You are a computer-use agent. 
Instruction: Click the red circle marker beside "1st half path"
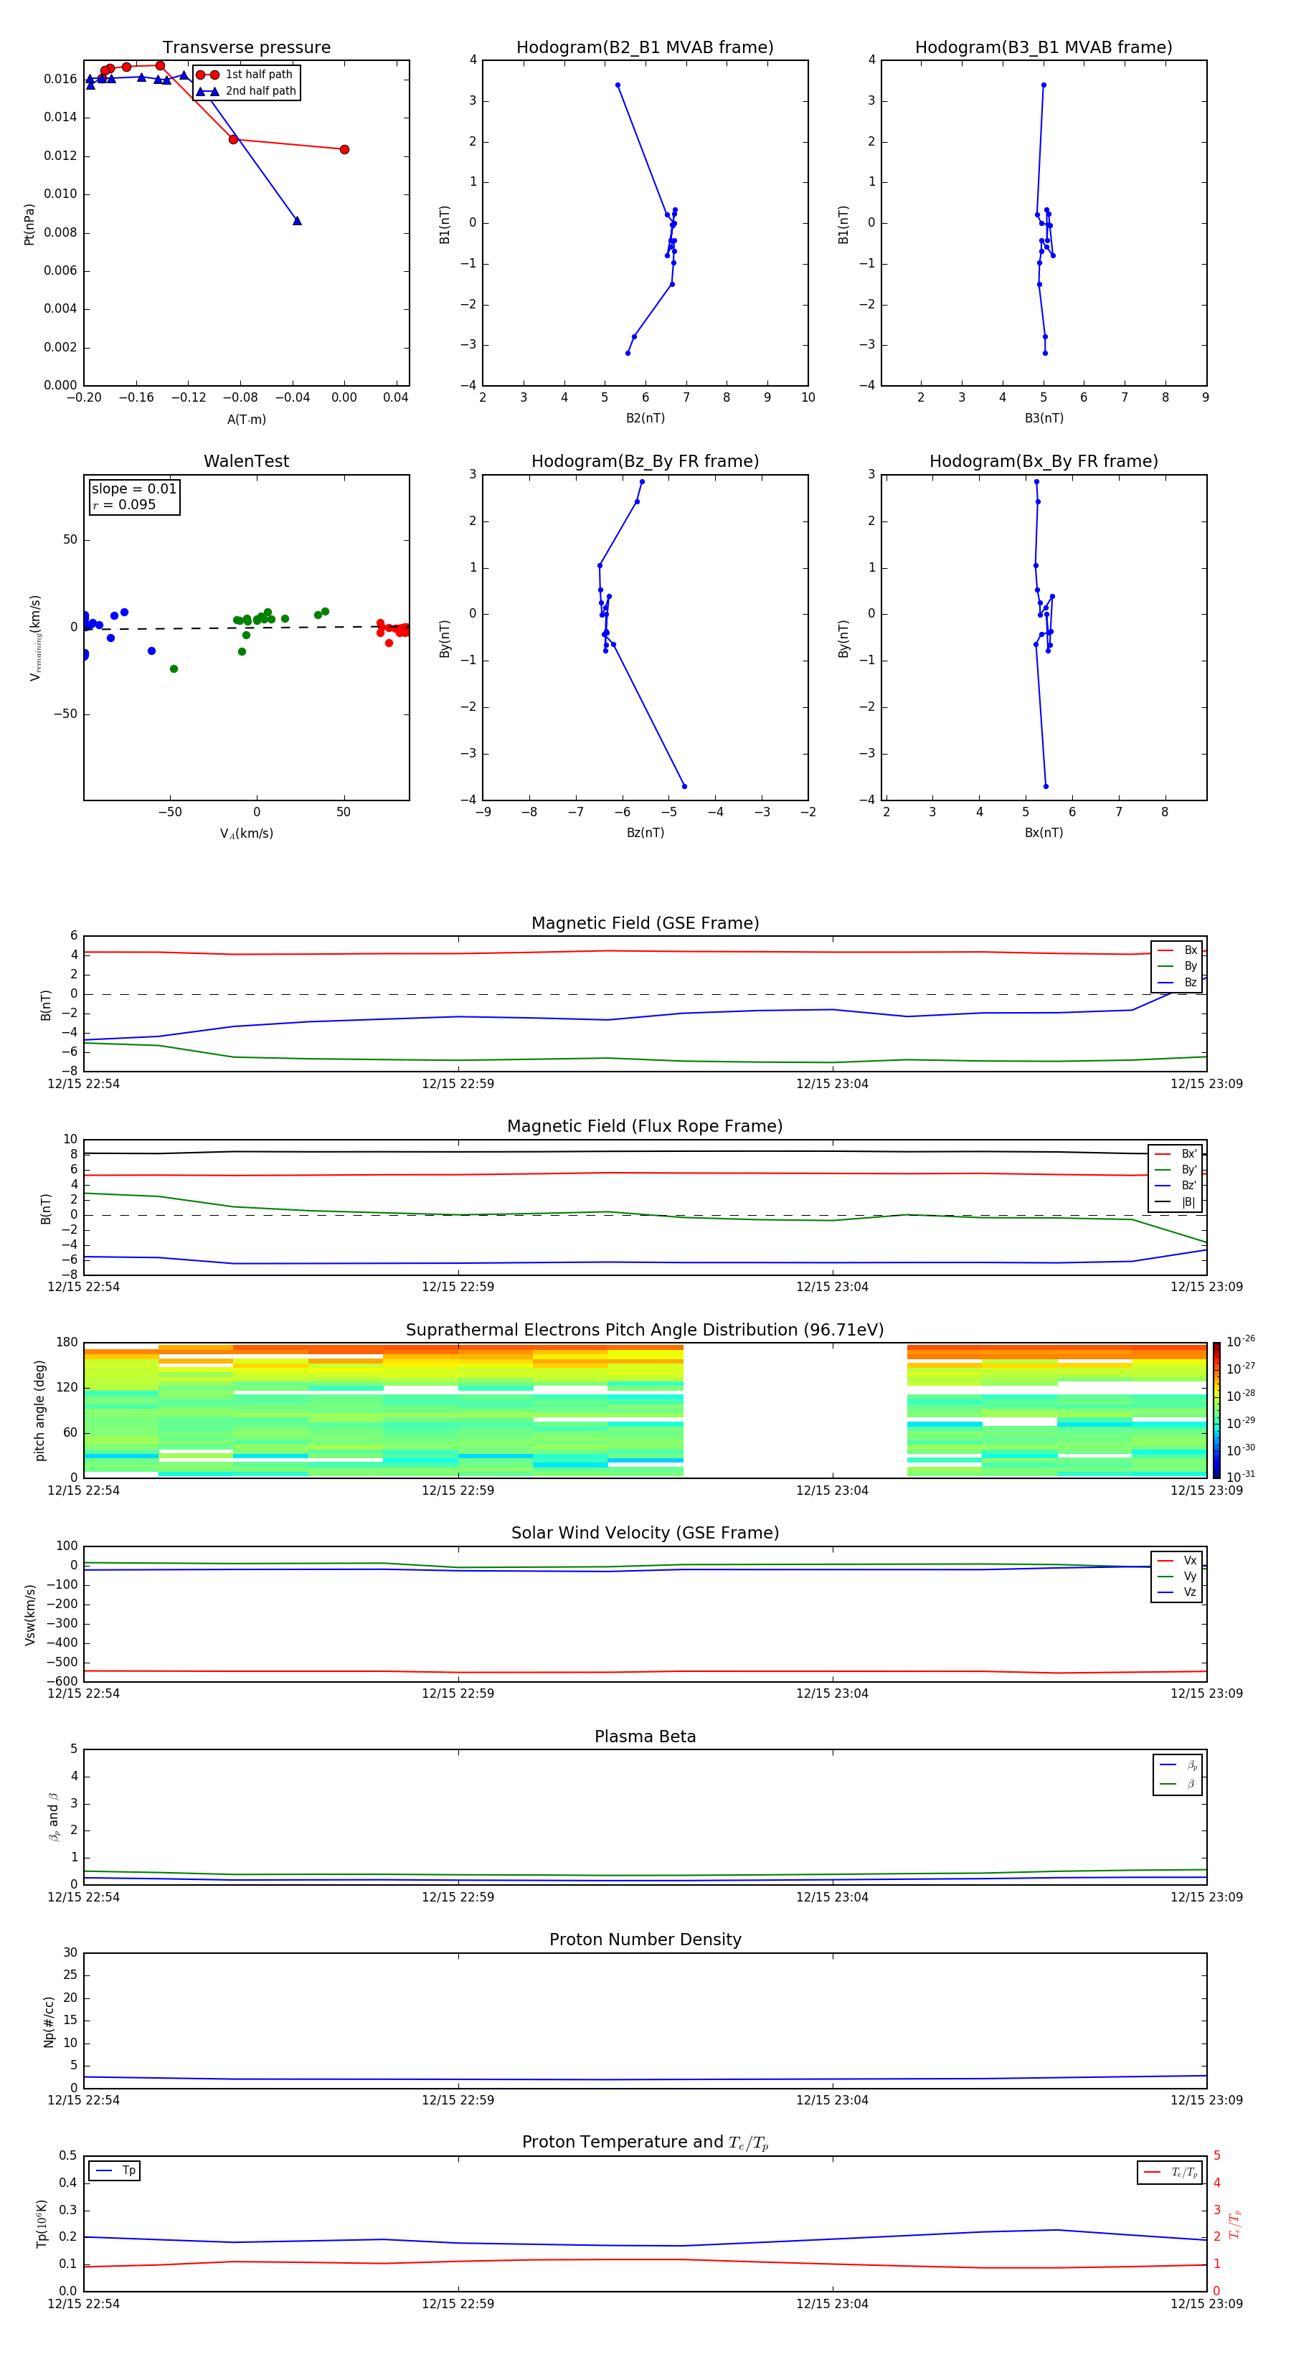tap(207, 75)
